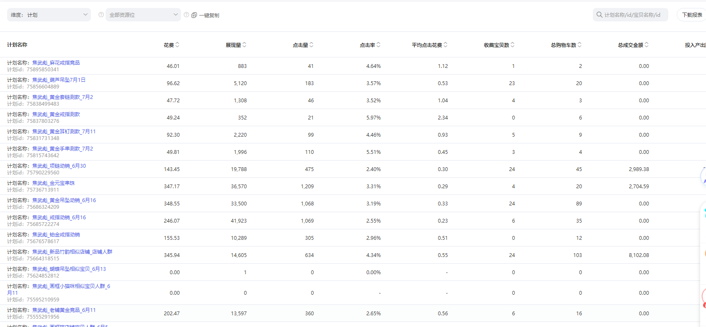Screen dimensions: 706x327
Task: Click the copy icon for 一键复制
Action: (x=194, y=15)
